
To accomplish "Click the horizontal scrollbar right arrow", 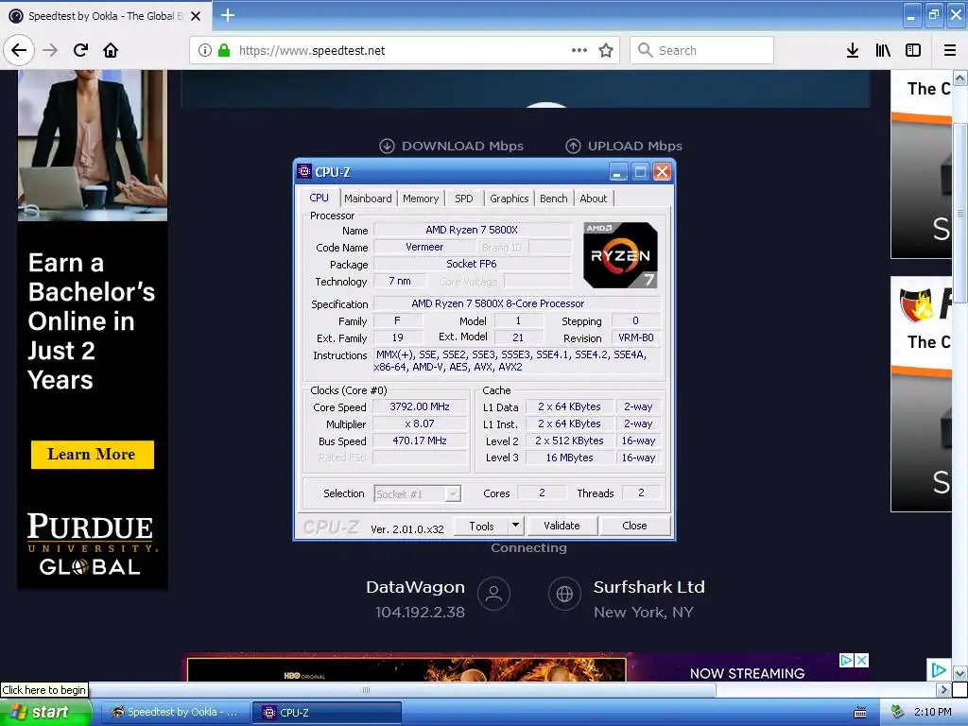I will tap(943, 689).
